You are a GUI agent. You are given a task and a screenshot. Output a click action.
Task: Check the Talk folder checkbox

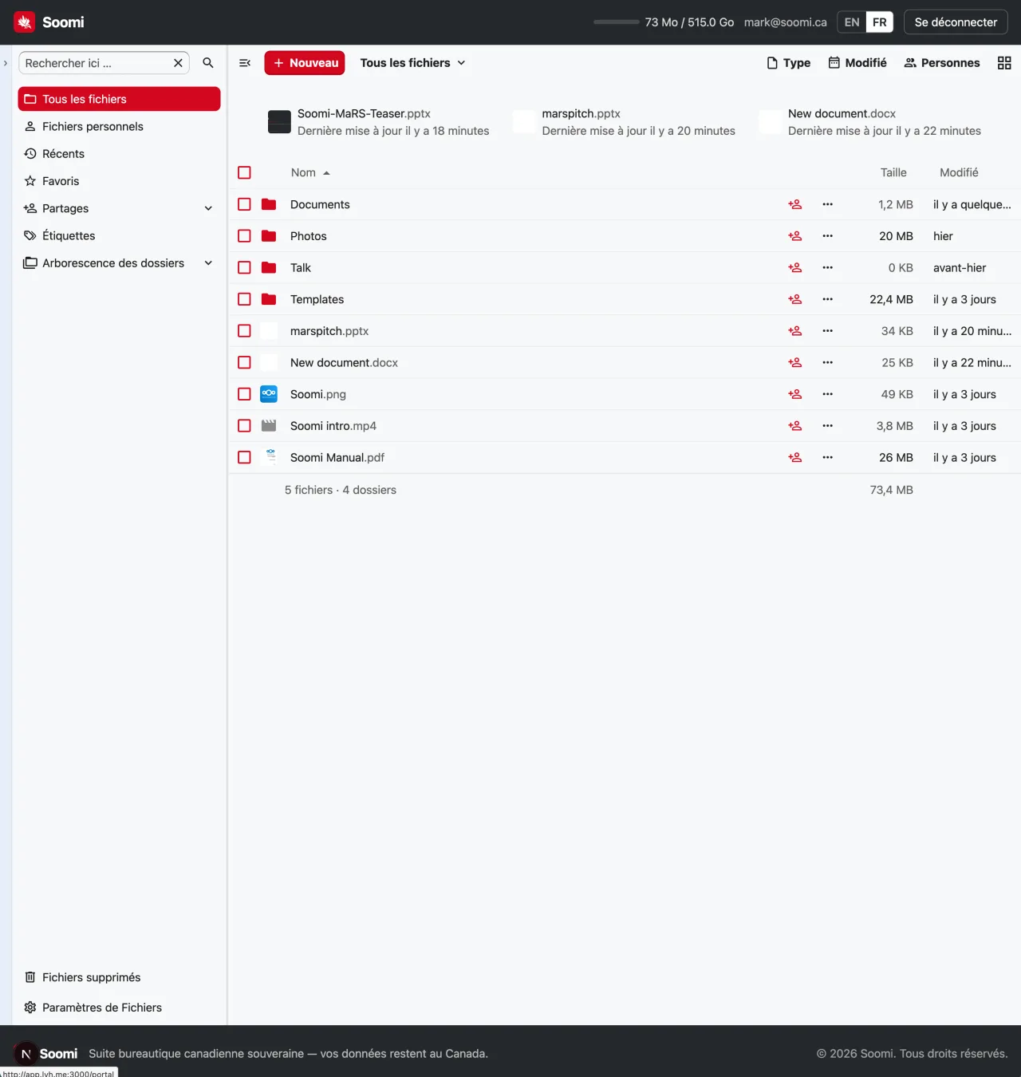pyautogui.click(x=244, y=267)
